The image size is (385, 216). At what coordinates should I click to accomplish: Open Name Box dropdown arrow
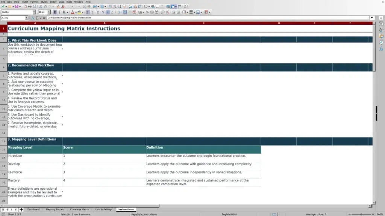coord(26,18)
